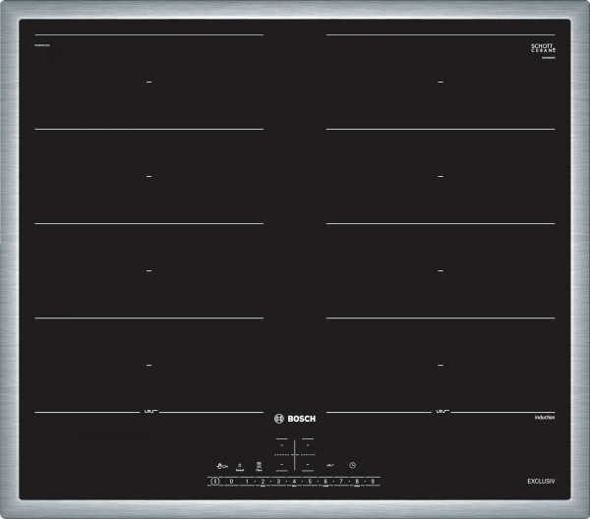Viewport: 590px width, 519px height.
Task: Set power level to 0 on slider
Action: (231, 482)
